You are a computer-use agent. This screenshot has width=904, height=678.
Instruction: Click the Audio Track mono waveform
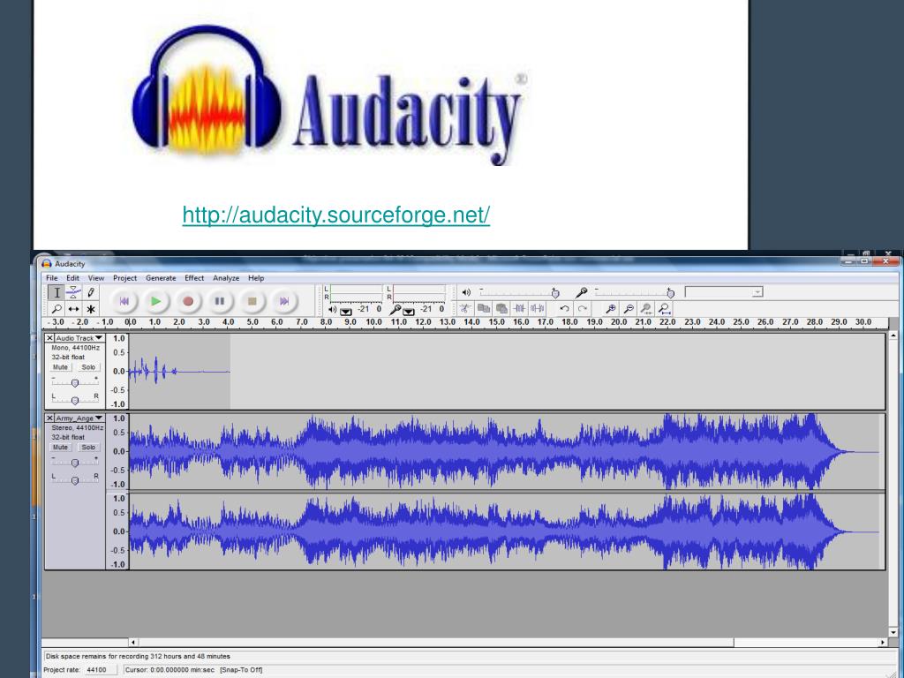coord(178,372)
